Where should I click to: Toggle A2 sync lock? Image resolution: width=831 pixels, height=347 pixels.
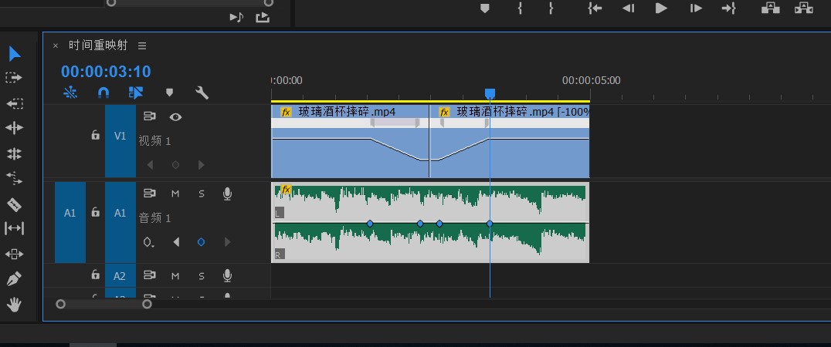pos(150,275)
